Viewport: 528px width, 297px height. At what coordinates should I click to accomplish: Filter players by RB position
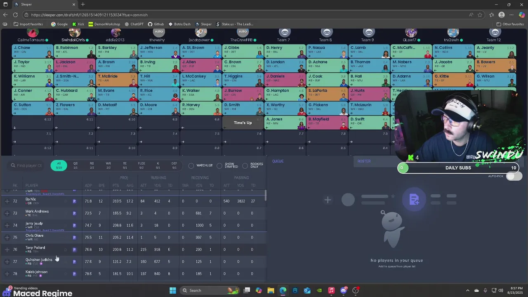click(92, 165)
